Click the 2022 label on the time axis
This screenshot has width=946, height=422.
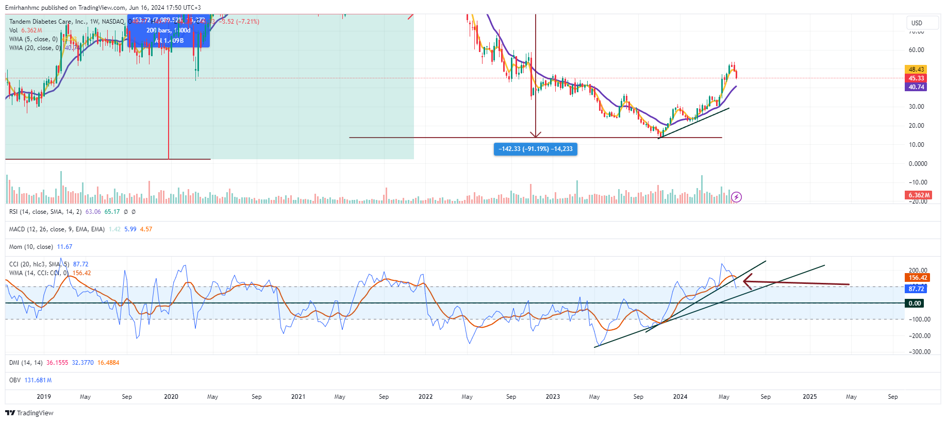coord(425,397)
